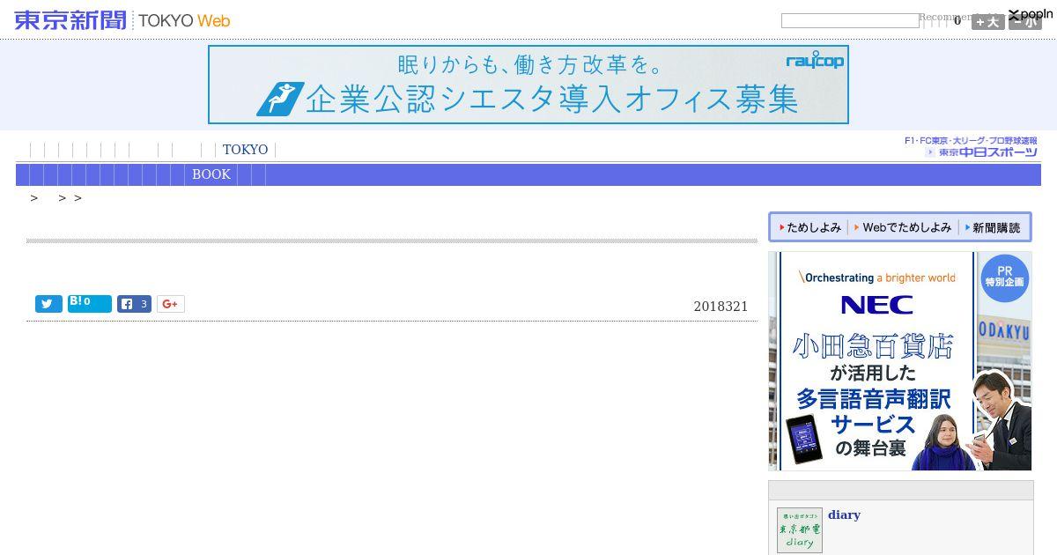Open the diary heading link
1057x555 pixels.
coord(844,514)
